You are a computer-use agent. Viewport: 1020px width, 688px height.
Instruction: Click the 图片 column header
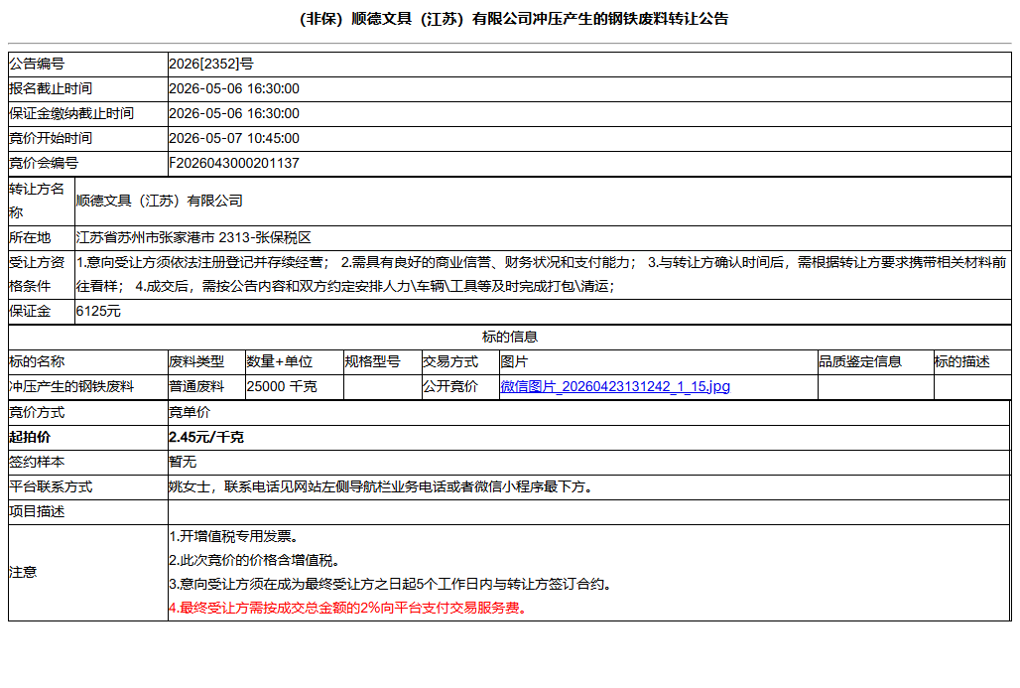tap(514, 362)
